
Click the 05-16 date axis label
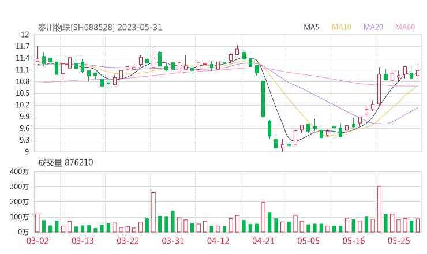(354, 241)
